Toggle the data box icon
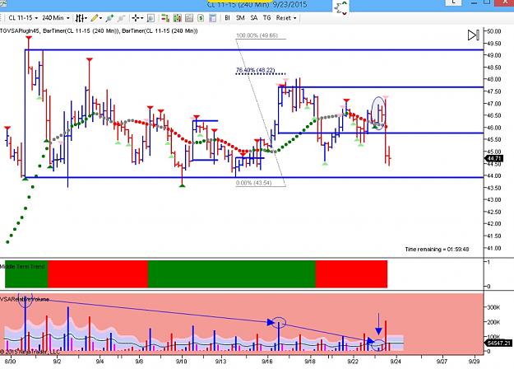 [x=150, y=18]
